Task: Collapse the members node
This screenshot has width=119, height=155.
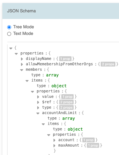Action: [x=22, y=70]
